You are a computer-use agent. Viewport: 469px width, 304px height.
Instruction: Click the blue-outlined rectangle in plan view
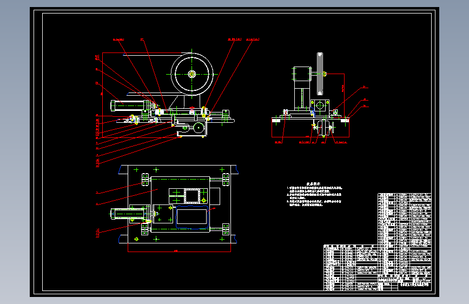[x=191, y=217]
